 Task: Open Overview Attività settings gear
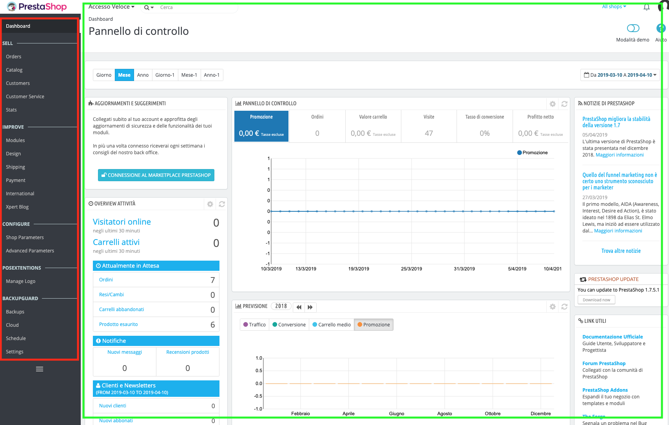(210, 204)
